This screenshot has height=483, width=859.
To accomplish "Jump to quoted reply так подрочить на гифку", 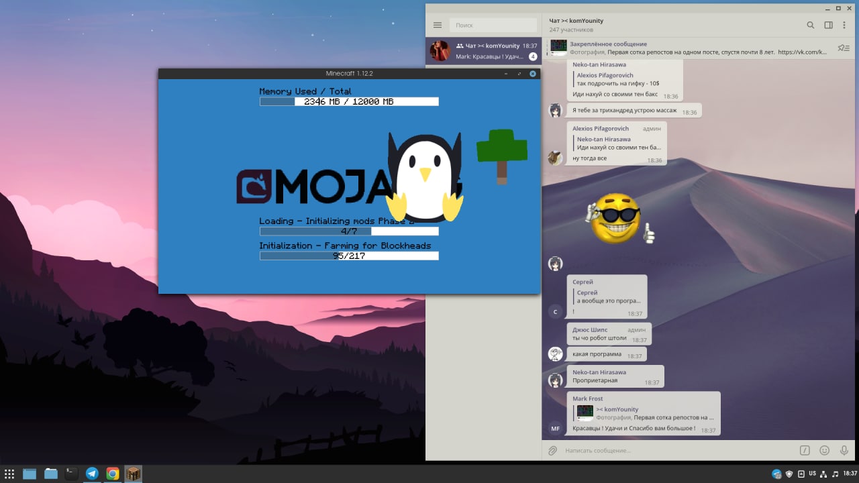I will pos(617,79).
